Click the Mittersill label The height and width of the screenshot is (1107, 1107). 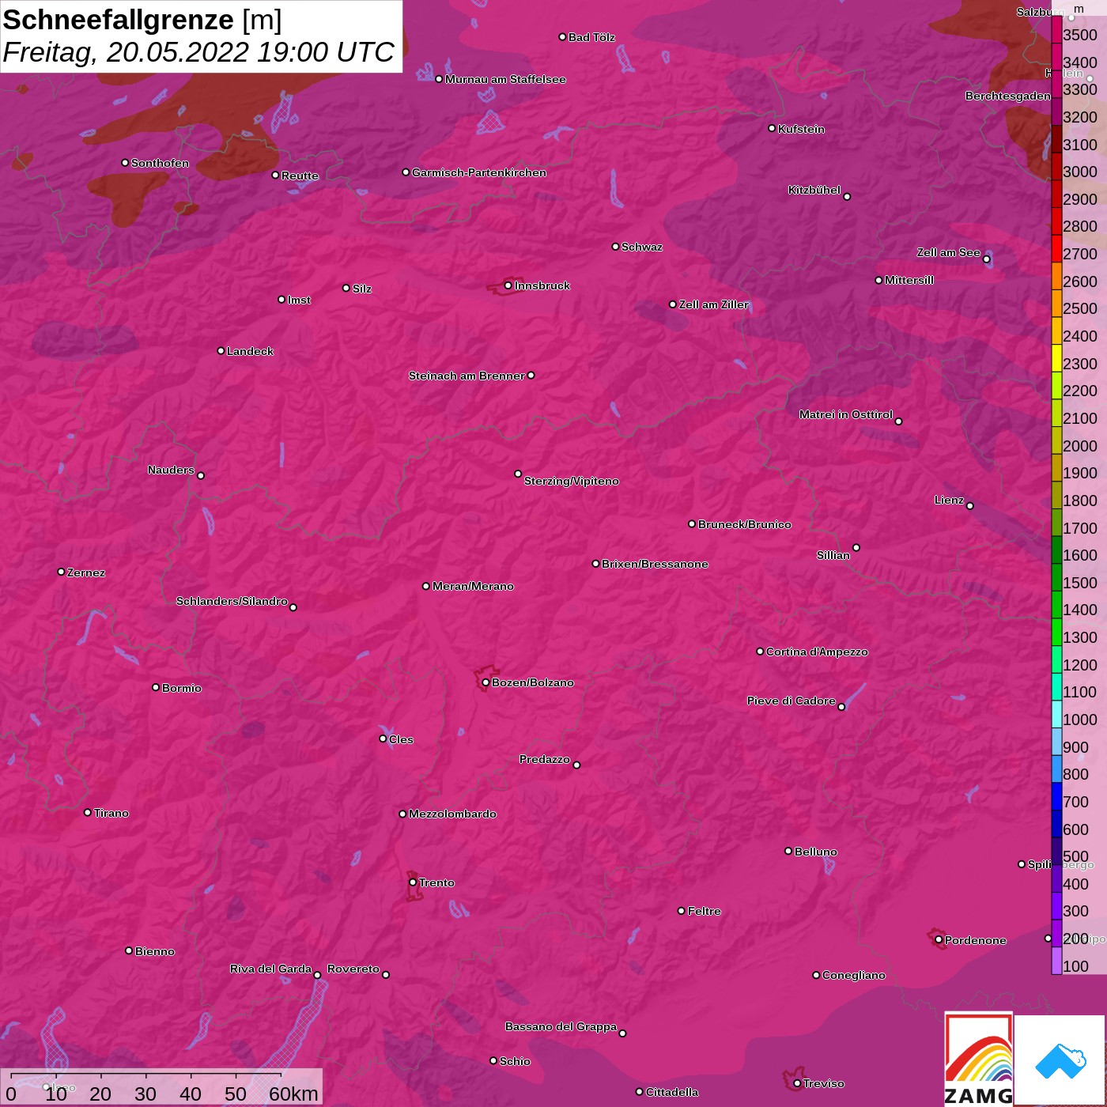pyautogui.click(x=909, y=280)
